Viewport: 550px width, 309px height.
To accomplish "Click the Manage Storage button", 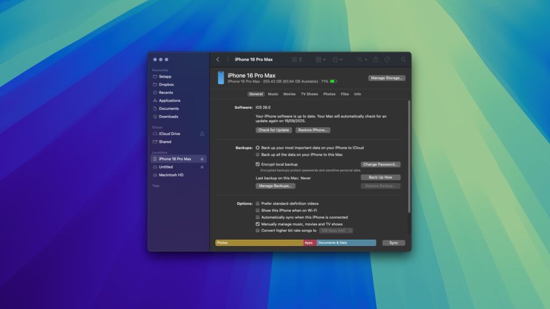I will [387, 78].
